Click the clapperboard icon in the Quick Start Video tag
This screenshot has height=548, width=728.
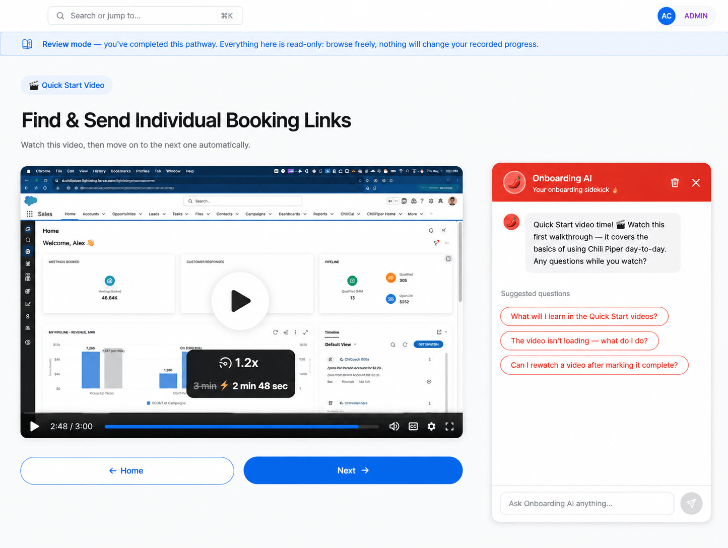coord(34,86)
